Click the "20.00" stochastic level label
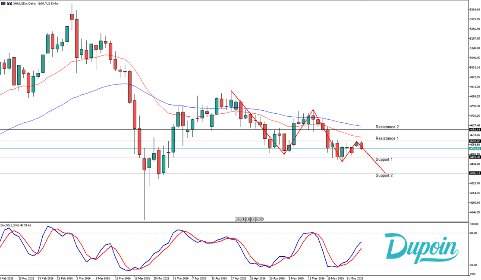The width and height of the screenshot is (481, 280). coord(474,265)
